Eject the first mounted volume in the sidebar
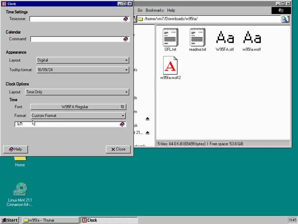The height and width of the screenshot is (224, 298). (148, 119)
